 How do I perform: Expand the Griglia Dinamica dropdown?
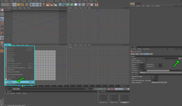click(x=159, y=82)
